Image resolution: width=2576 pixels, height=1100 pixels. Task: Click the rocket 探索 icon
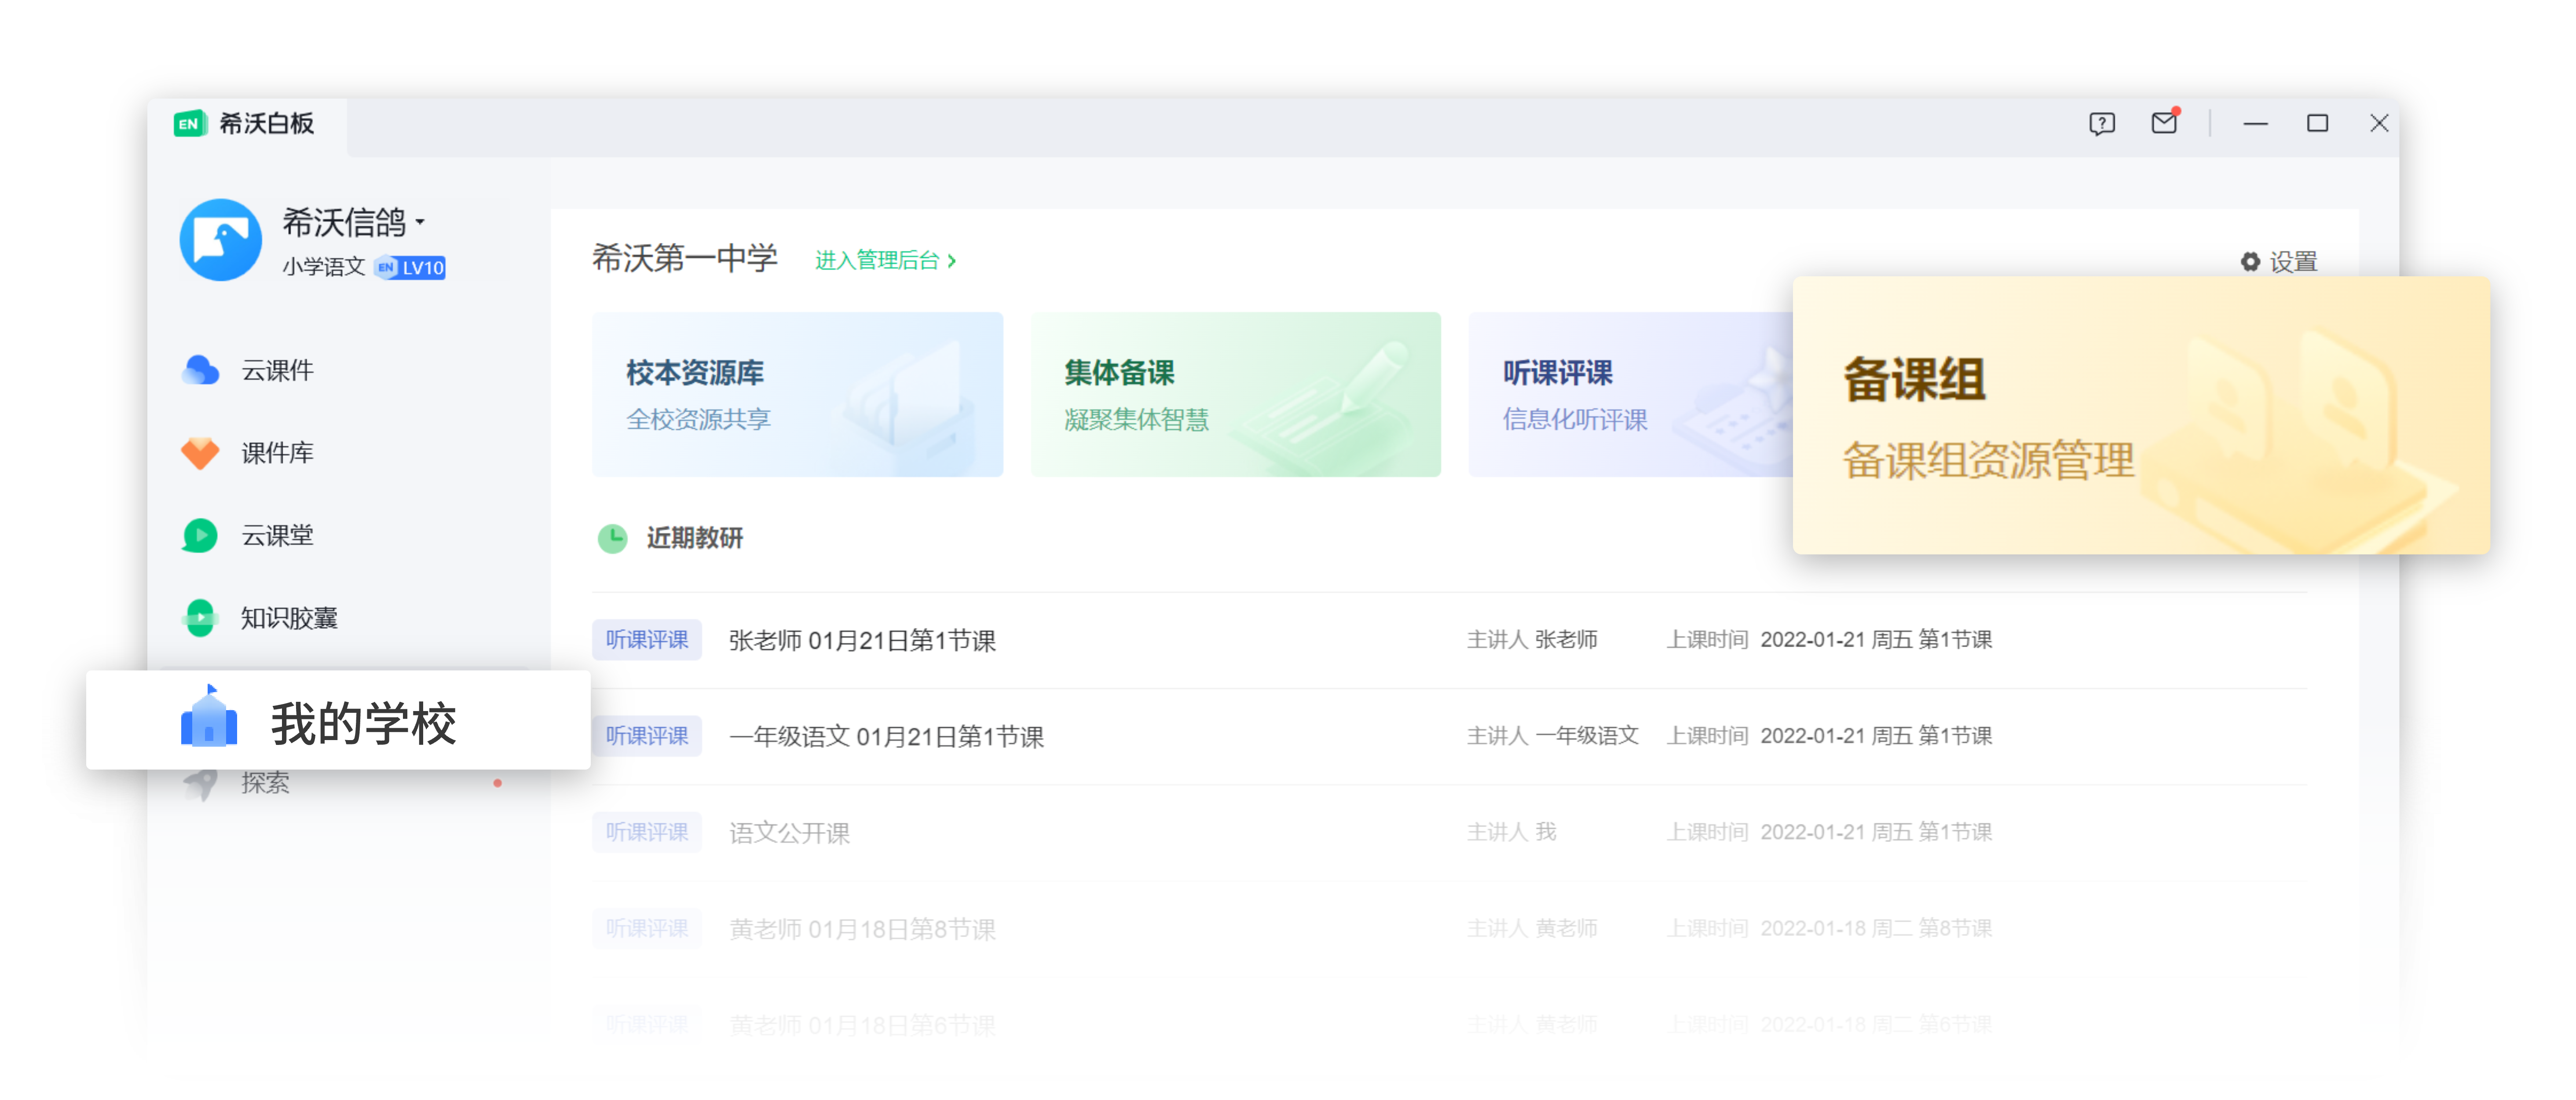pyautogui.click(x=200, y=784)
